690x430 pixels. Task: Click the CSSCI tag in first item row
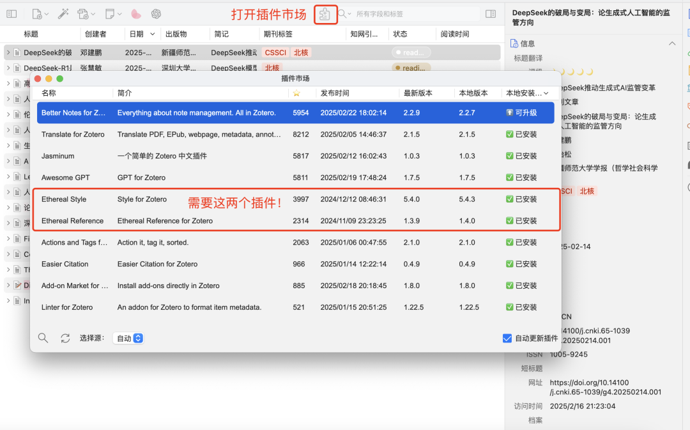275,52
